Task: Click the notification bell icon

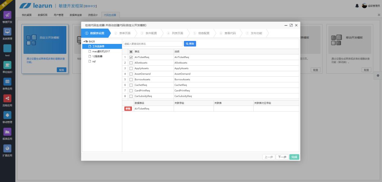Action: 357,6
